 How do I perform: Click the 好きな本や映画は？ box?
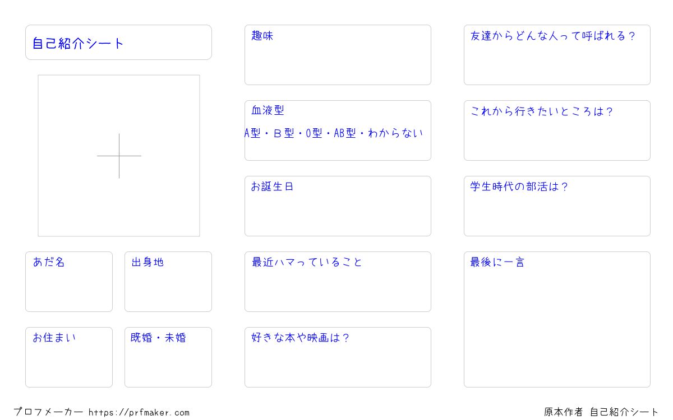tap(338, 357)
